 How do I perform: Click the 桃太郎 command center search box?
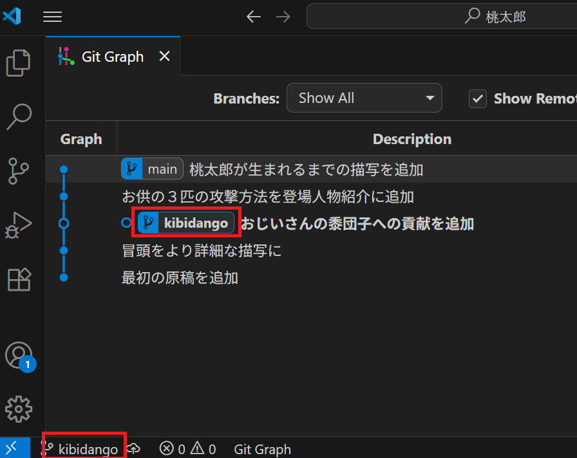click(x=442, y=17)
